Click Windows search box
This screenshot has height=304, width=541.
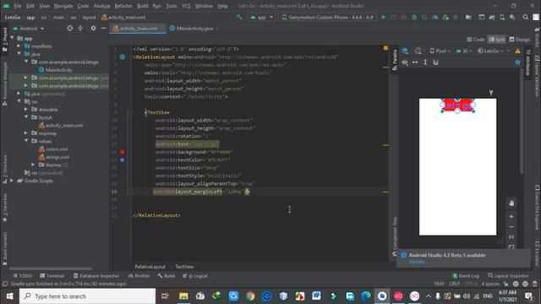click(x=87, y=296)
